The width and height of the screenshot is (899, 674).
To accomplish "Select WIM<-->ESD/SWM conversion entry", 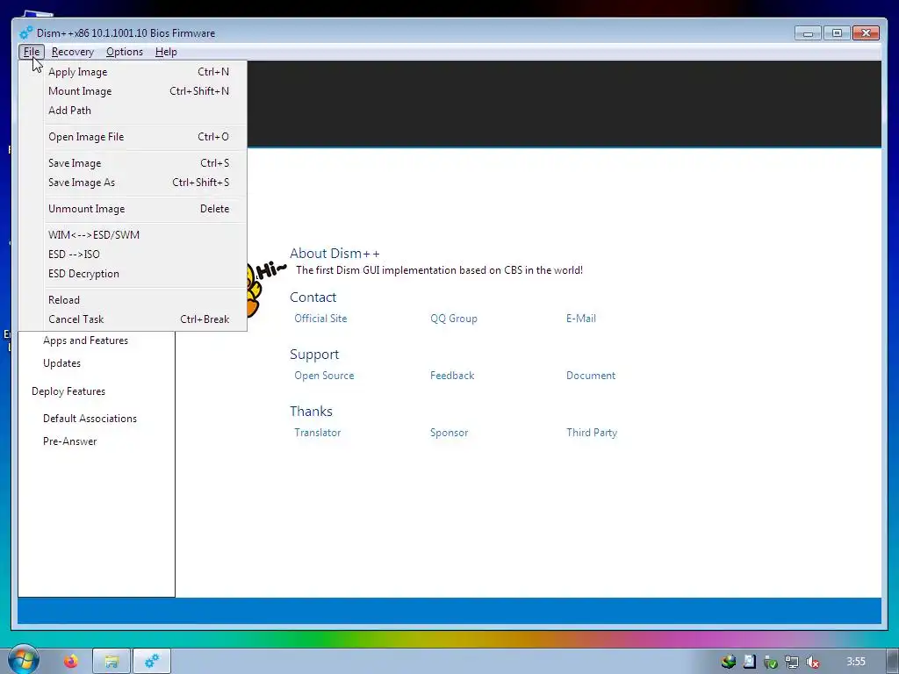I will click(x=138, y=235).
